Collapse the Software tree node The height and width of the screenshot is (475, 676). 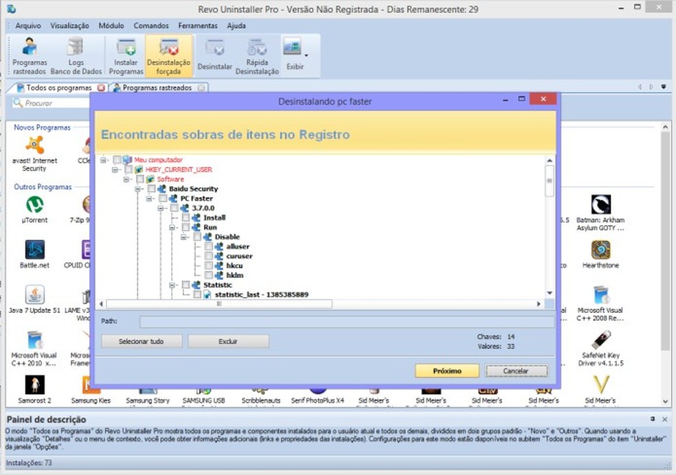click(x=126, y=178)
